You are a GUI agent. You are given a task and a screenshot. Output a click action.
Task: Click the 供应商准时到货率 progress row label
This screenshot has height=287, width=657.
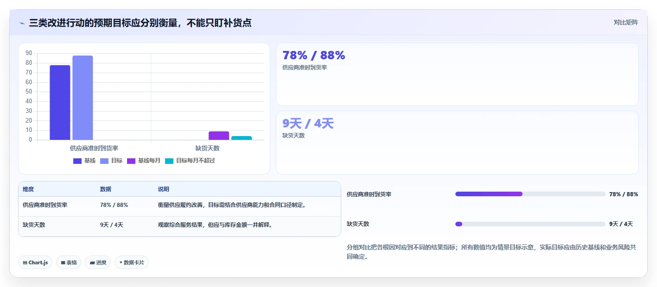point(369,194)
